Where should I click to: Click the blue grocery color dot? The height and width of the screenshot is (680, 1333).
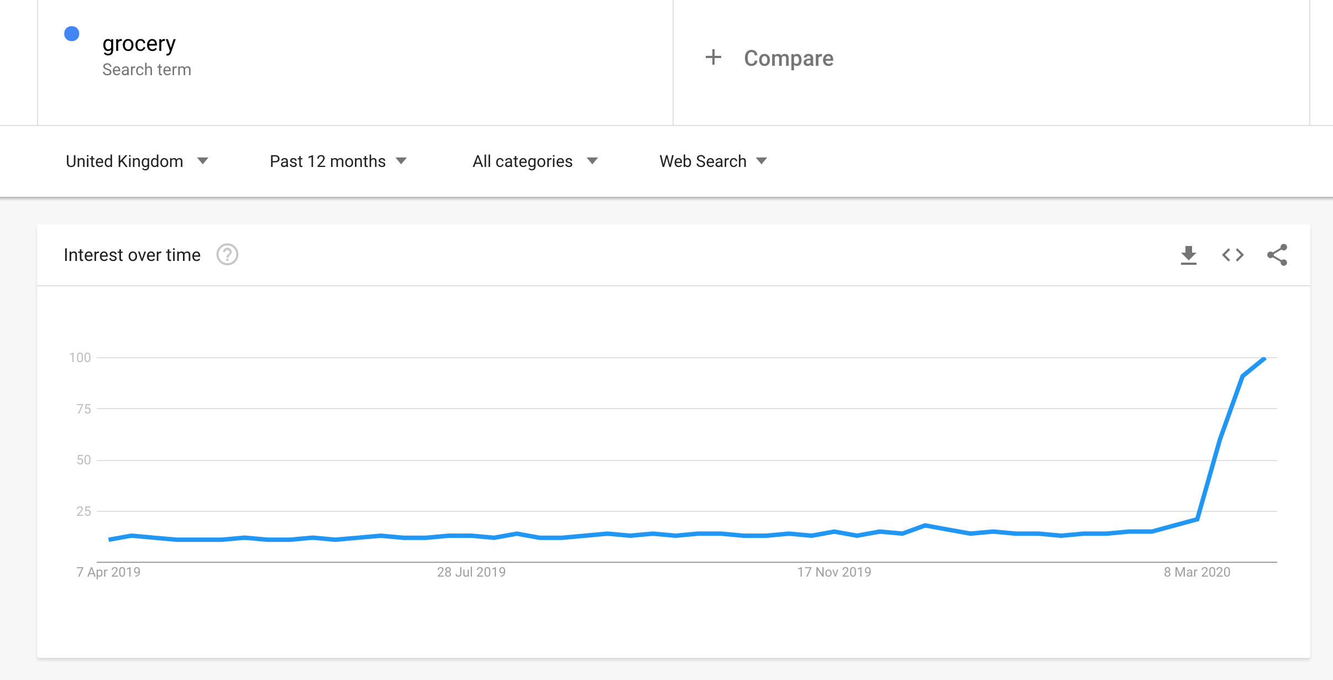(72, 34)
